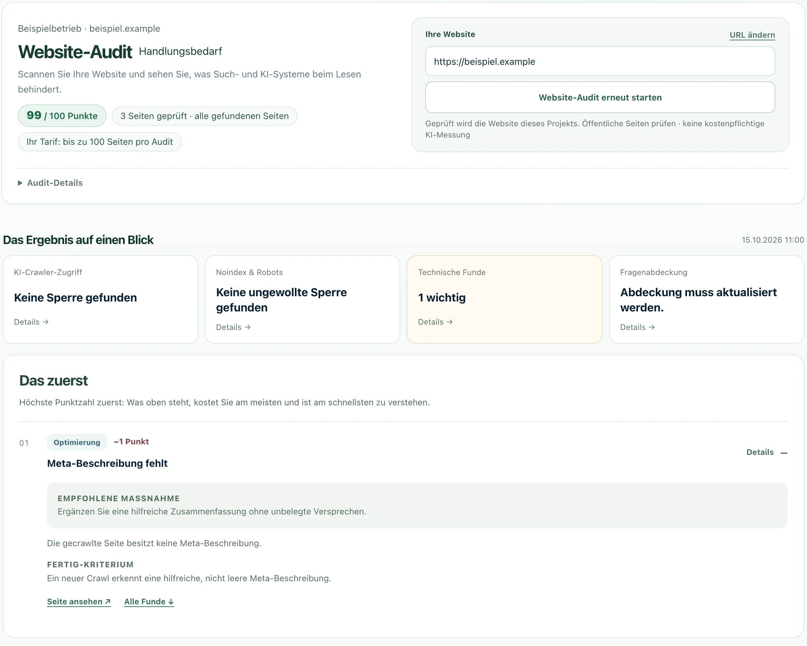Screen dimensions: 807x646
Task: Click the Das Ergebnis auf einen Blick heading
Action: (78, 240)
